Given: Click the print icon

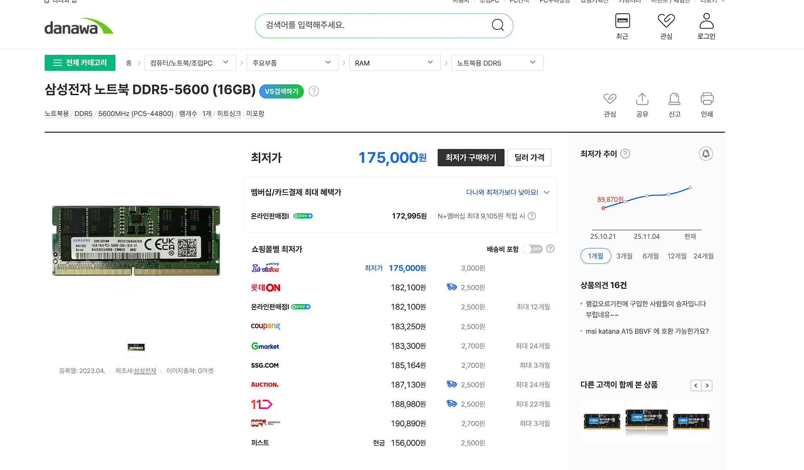Looking at the screenshot, I should pos(707,99).
